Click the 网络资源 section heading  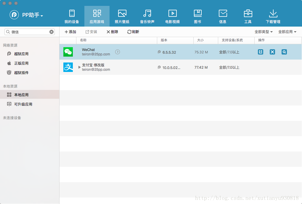[10, 45]
